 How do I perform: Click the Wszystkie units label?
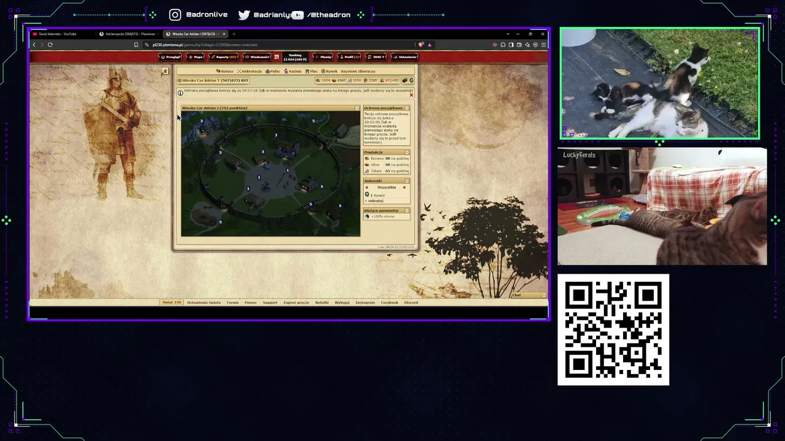[x=386, y=187]
